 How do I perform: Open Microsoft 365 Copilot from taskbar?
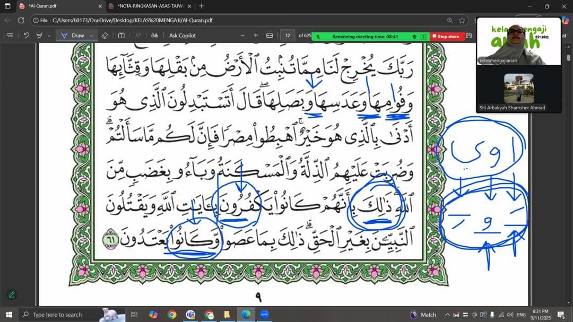click(153, 315)
